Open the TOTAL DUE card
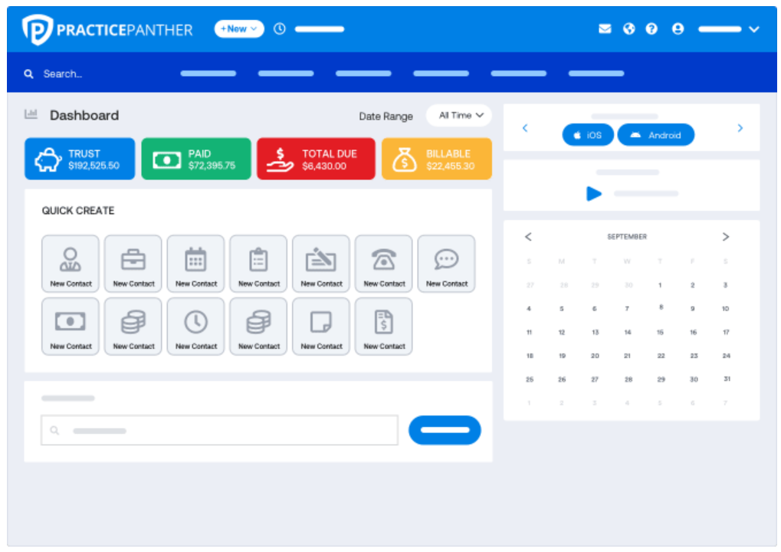Image resolution: width=781 pixels, height=552 pixels. [x=316, y=159]
